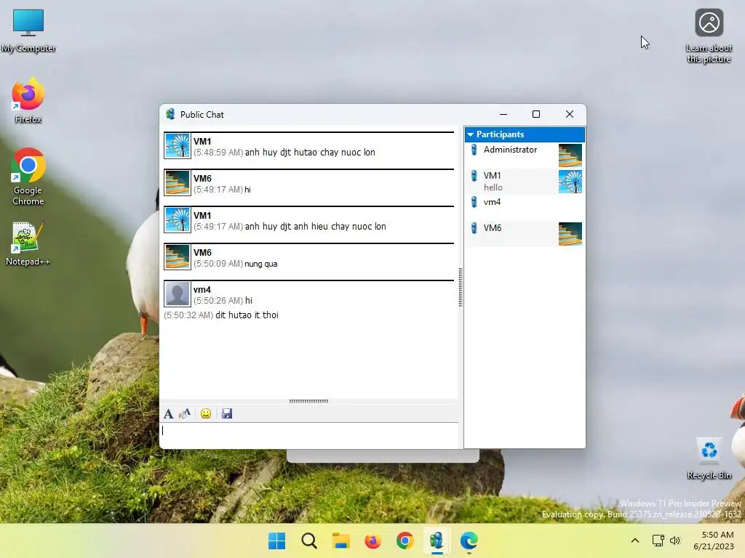Click Administrator's status icon in Participants

474,150
